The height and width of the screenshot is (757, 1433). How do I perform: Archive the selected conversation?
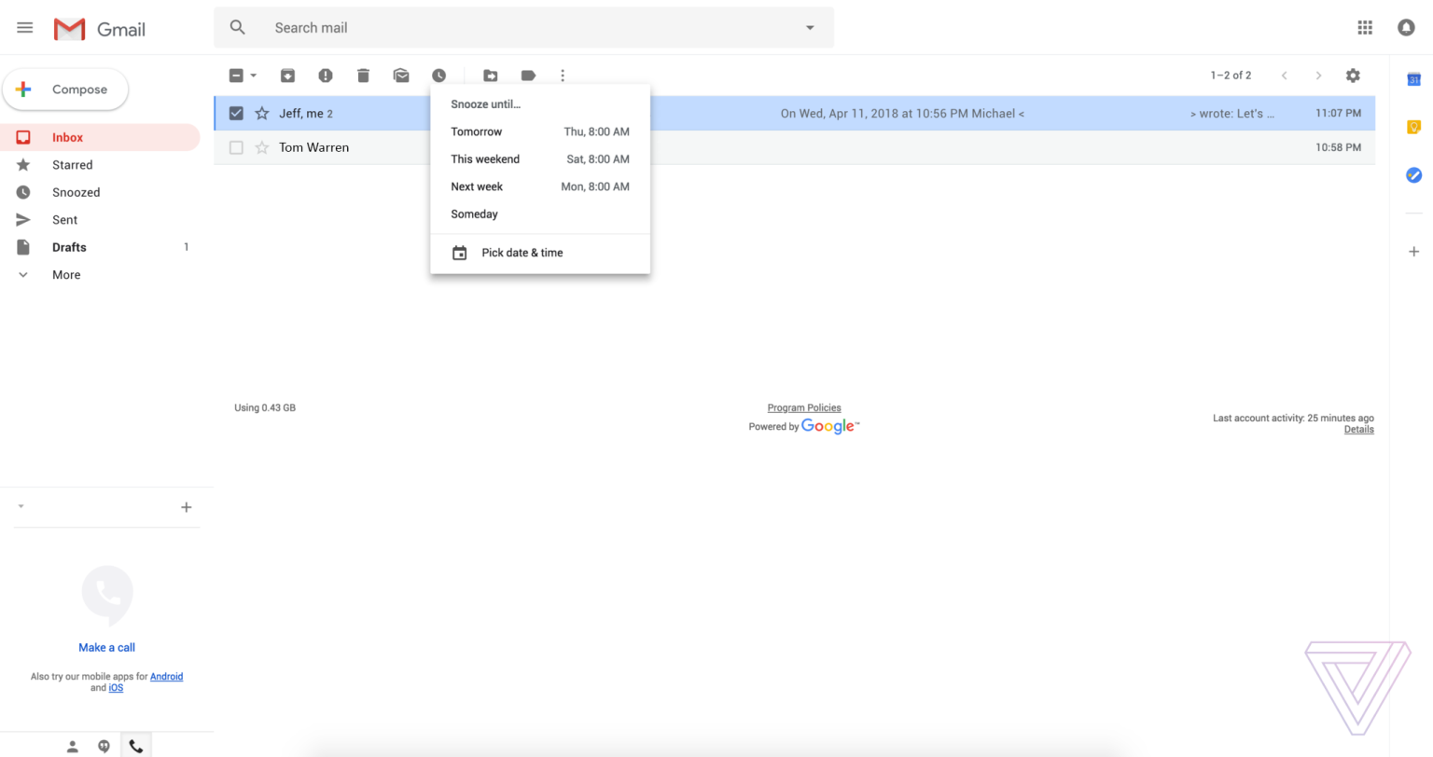(x=288, y=75)
